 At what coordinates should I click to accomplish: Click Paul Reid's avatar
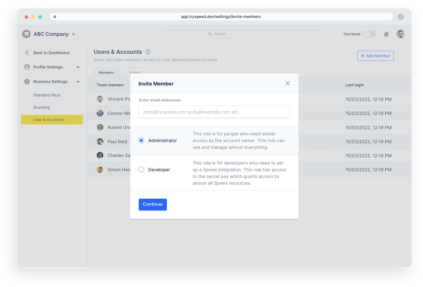[100, 141]
